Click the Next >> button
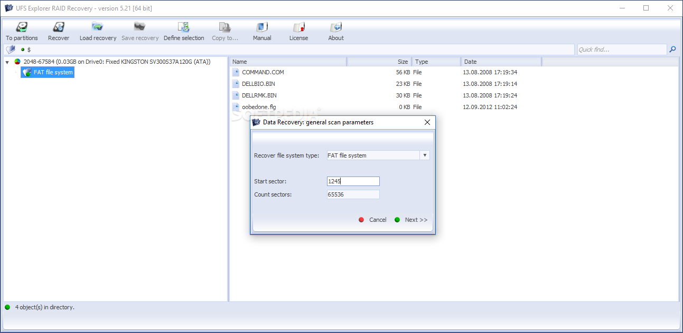Image resolution: width=683 pixels, height=333 pixels. pos(411,220)
